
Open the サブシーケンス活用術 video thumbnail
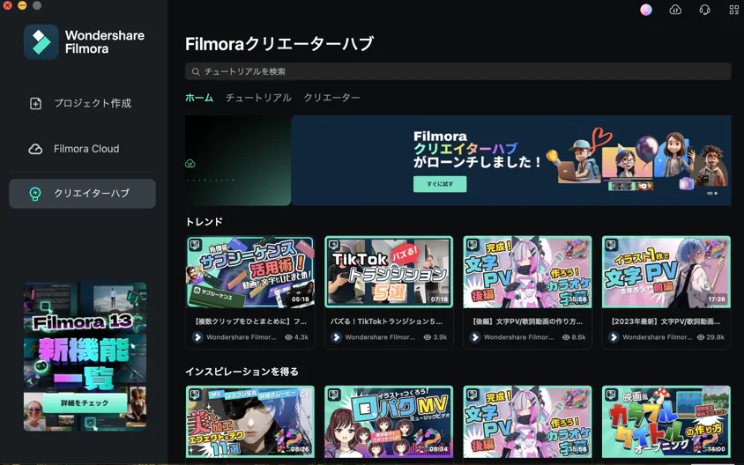[250, 272]
